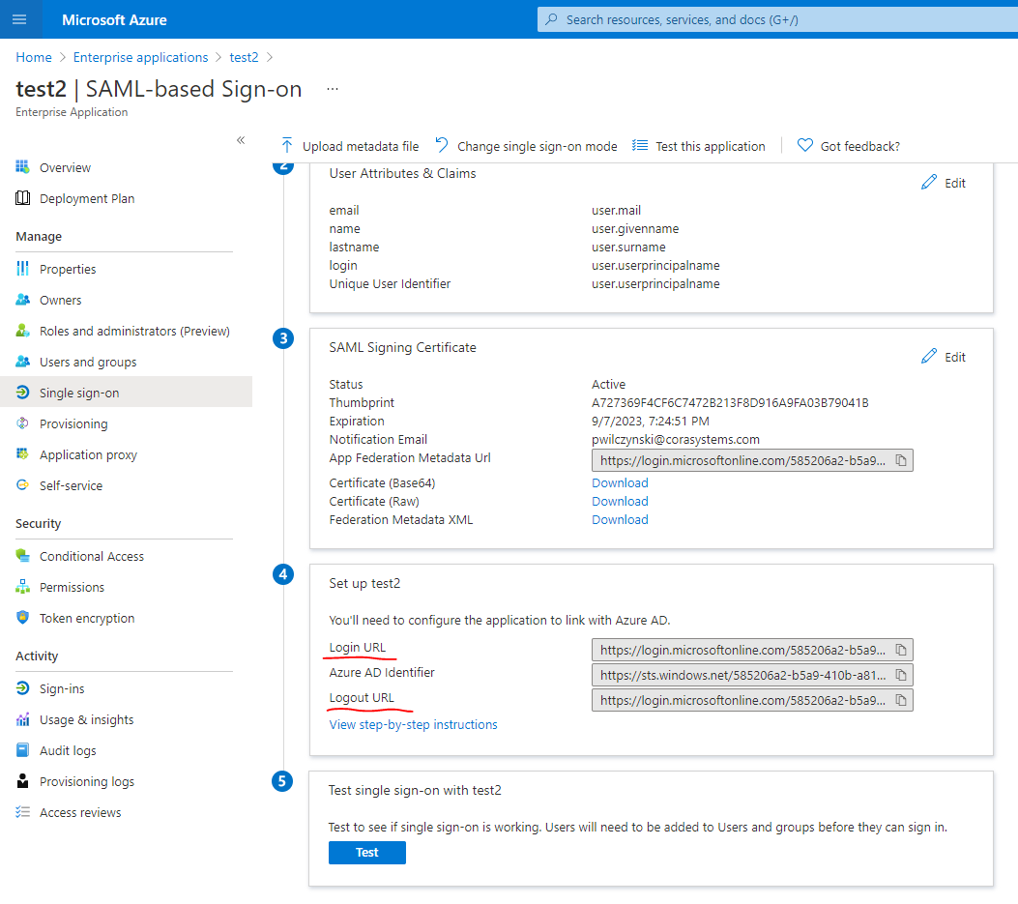Click the Single sign-on arrow icon
Viewport: 1018px width, 904px height.
coord(23,393)
